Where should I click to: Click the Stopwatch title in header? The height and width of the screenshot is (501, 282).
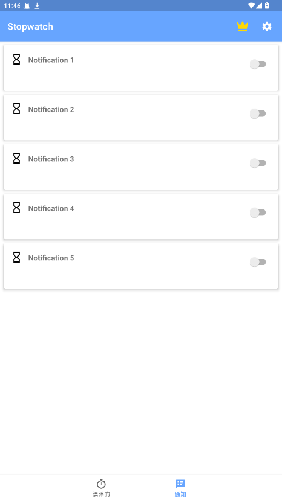coord(30,26)
